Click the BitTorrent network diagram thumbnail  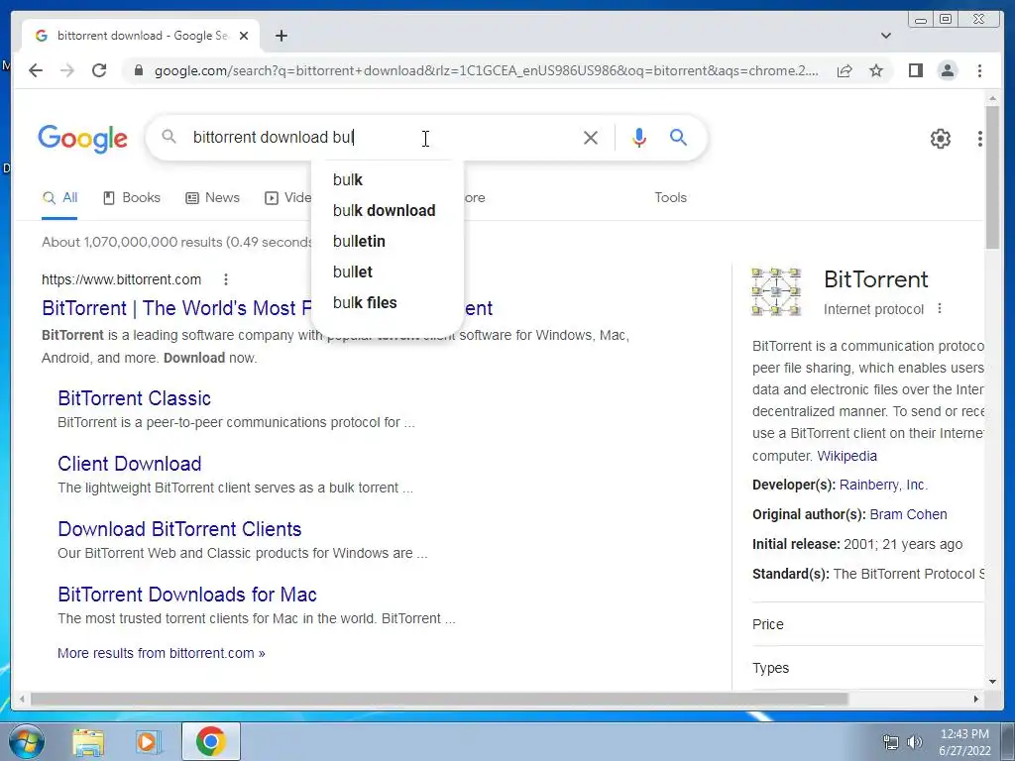point(776,291)
